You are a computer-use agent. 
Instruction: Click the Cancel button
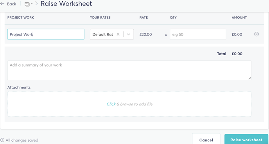[x=206, y=140]
